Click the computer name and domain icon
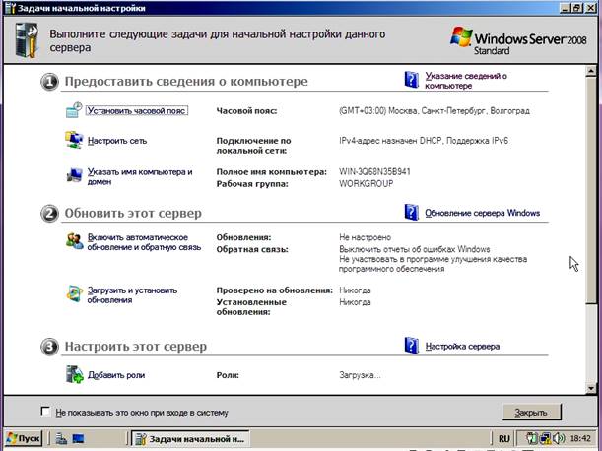 [x=74, y=175]
